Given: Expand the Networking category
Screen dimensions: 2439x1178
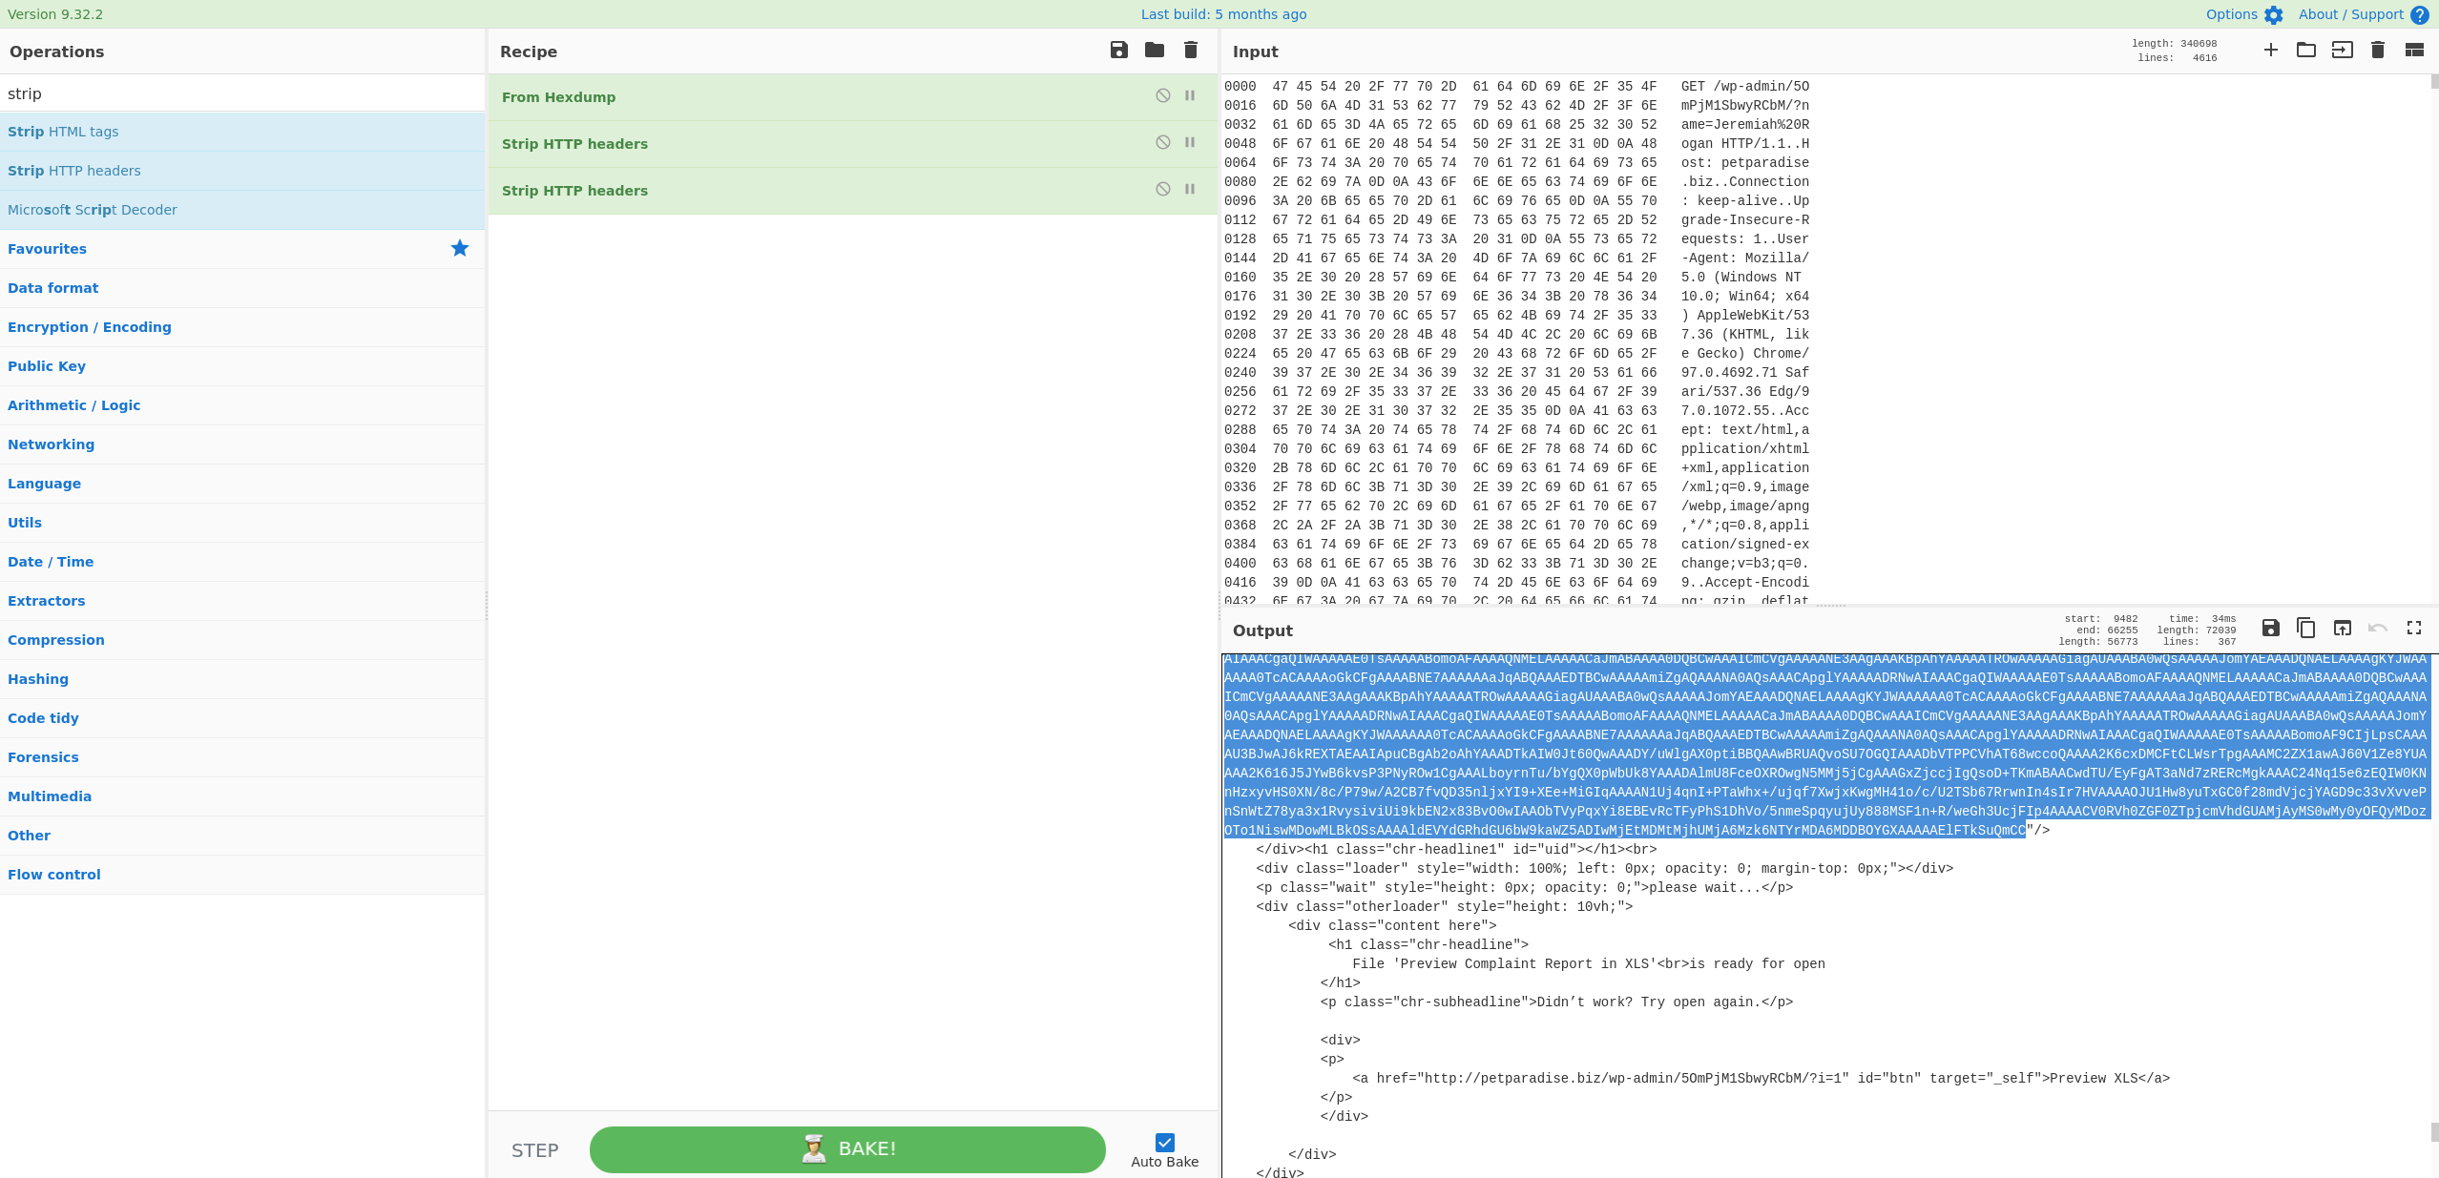Looking at the screenshot, I should (x=242, y=444).
